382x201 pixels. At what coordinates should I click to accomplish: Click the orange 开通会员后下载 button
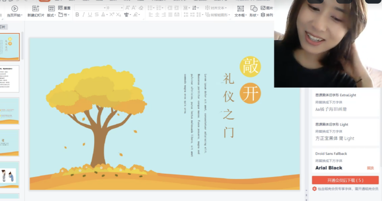(x=345, y=180)
